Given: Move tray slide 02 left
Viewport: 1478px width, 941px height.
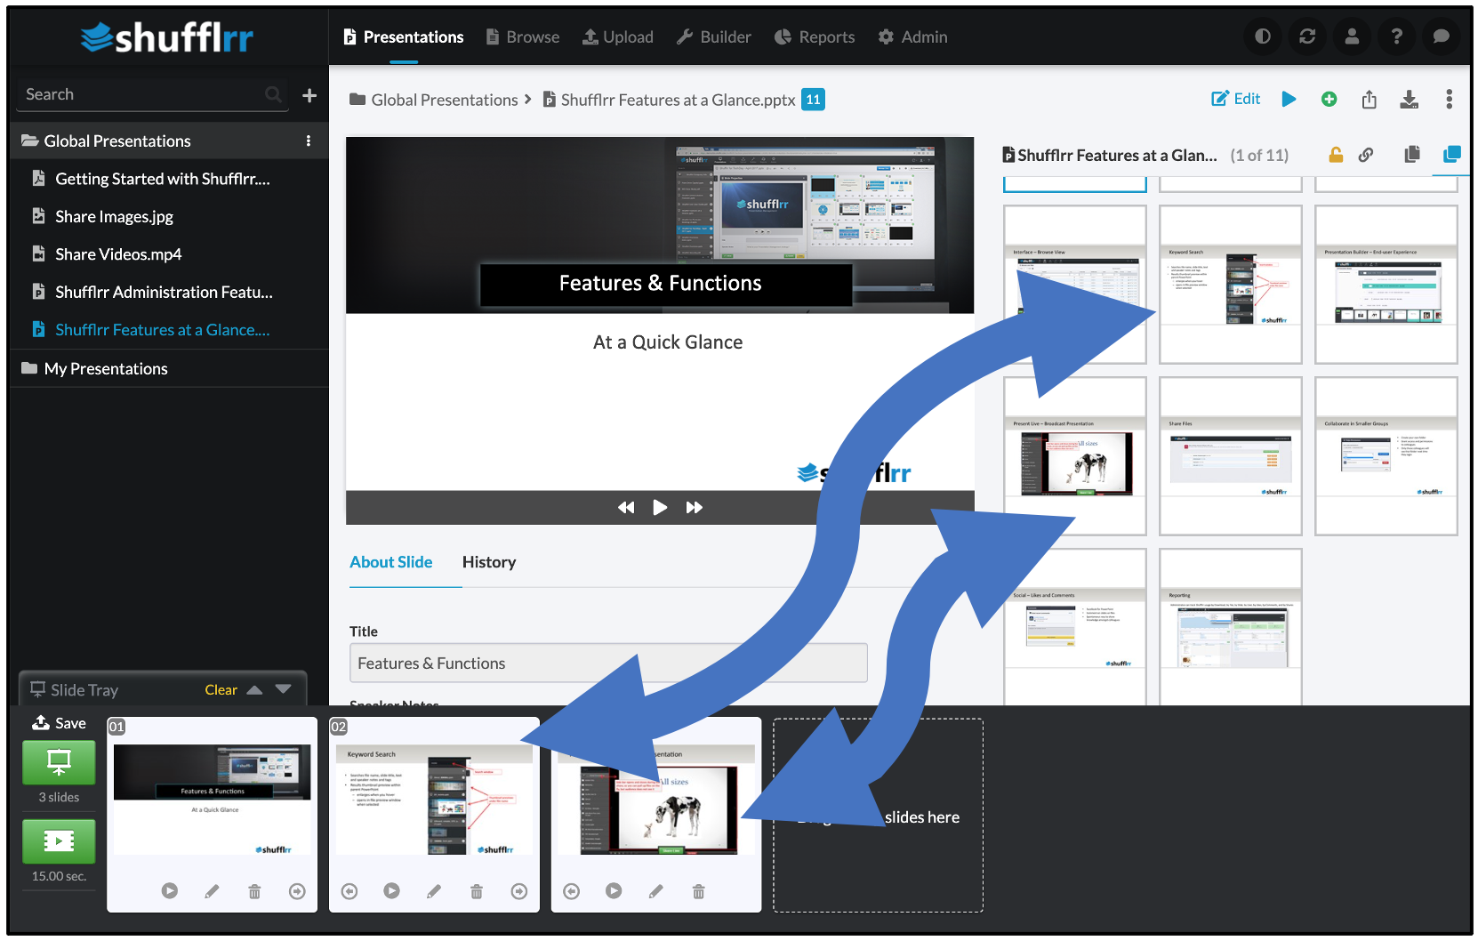Looking at the screenshot, I should point(349,891).
